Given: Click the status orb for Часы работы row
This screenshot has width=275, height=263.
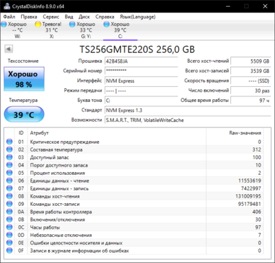Looking at the screenshot, I should point(10,227).
